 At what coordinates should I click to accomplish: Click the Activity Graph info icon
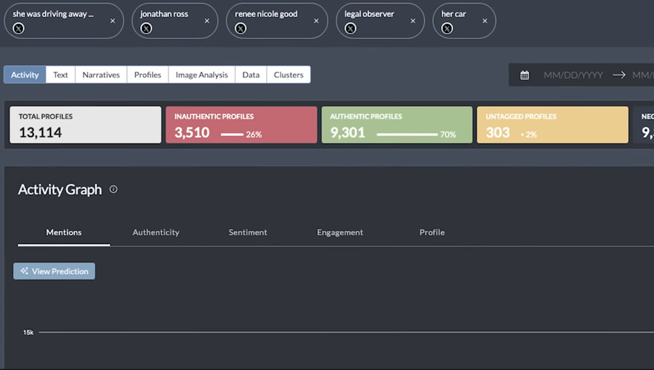[113, 189]
